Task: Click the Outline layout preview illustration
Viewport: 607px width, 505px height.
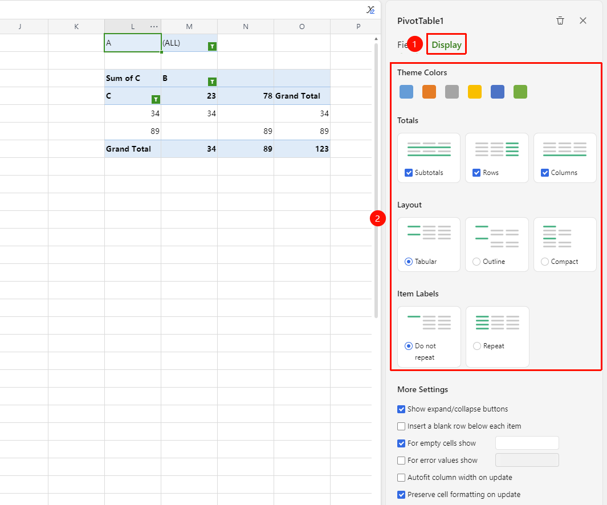Action: click(x=496, y=237)
